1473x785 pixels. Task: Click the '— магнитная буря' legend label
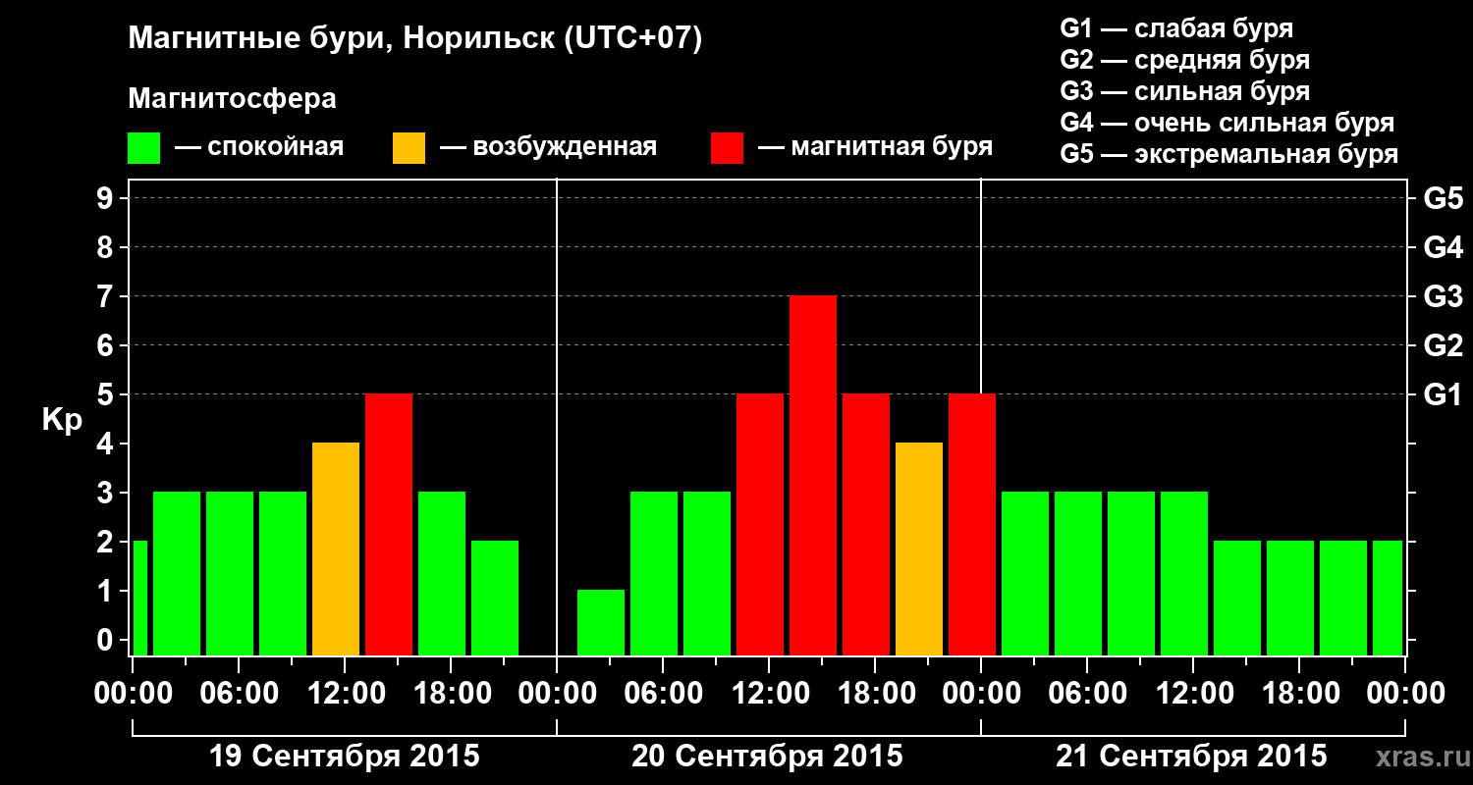pyautogui.click(x=876, y=147)
